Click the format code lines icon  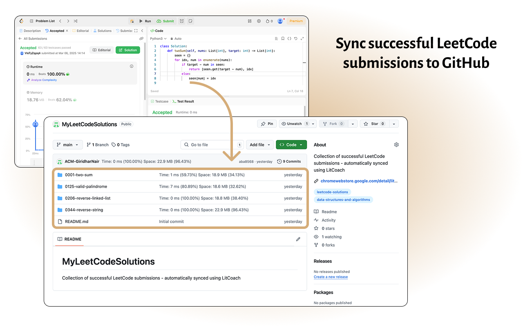pyautogui.click(x=276, y=38)
